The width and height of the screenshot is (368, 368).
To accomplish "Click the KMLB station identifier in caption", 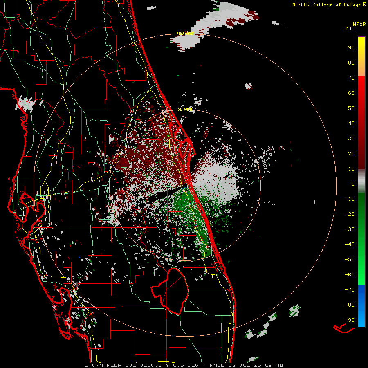I will click(217, 365).
